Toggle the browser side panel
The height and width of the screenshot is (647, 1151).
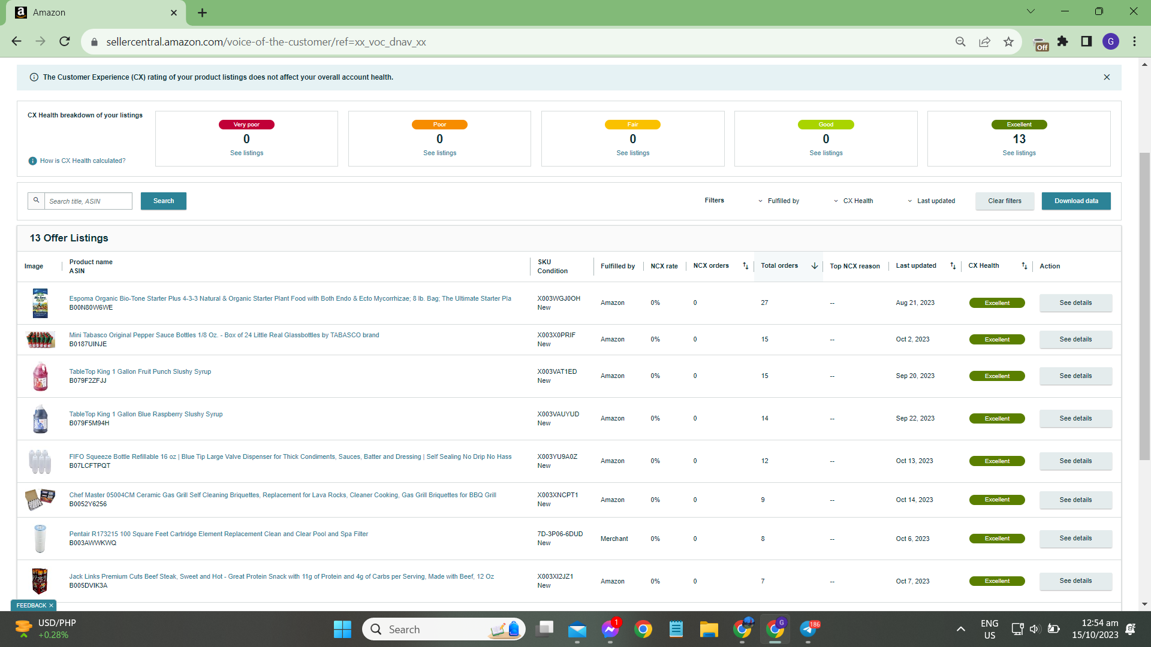tap(1086, 41)
